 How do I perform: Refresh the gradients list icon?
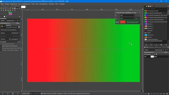pos(166,45)
